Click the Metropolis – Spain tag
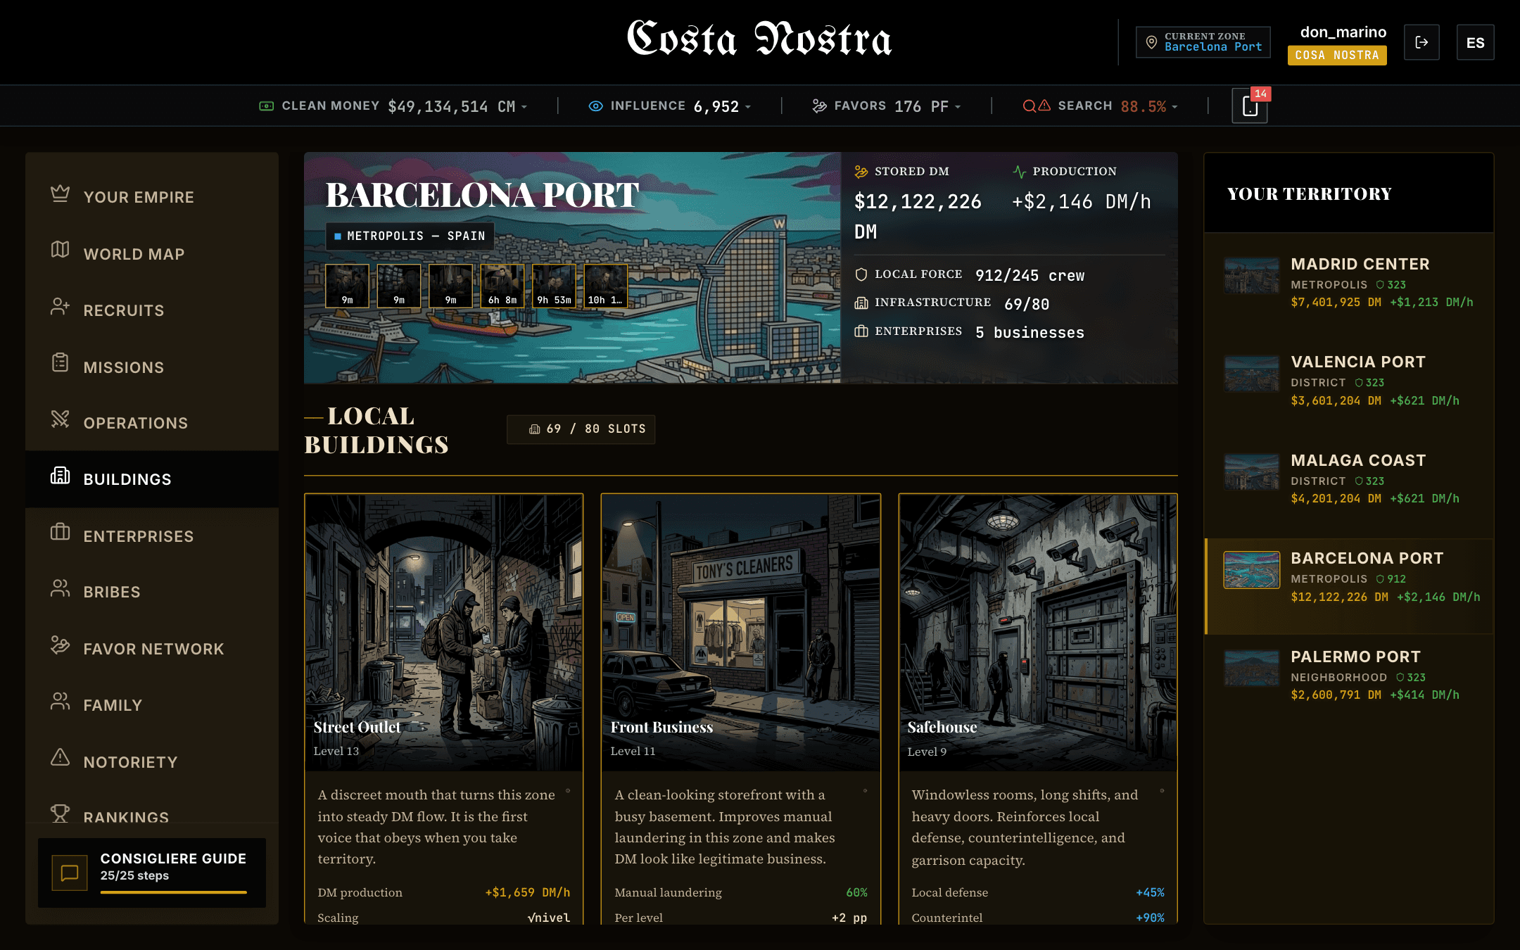Viewport: 1520px width, 950px height. click(410, 236)
